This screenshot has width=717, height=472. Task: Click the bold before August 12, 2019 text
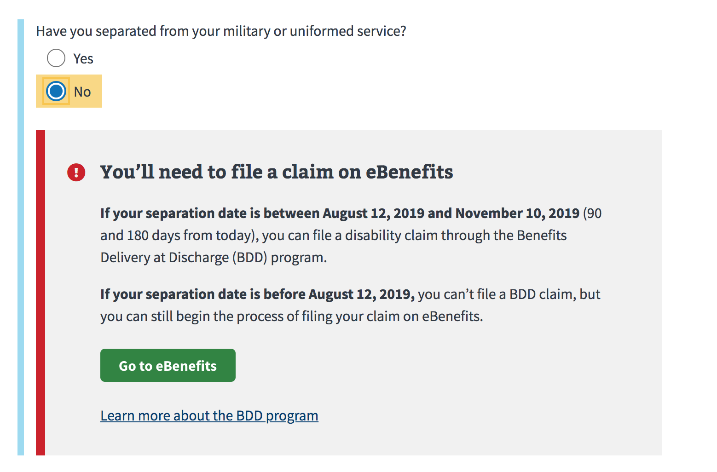coord(257,294)
